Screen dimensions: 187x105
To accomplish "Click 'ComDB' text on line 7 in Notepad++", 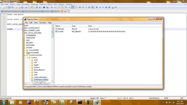I will 10,29.
